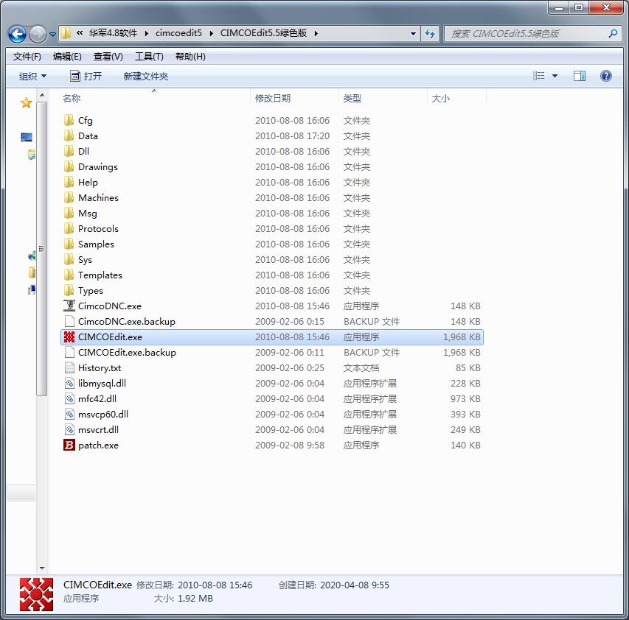Select the Cfg folder icon
Viewport: 629px width, 620px height.
point(69,120)
